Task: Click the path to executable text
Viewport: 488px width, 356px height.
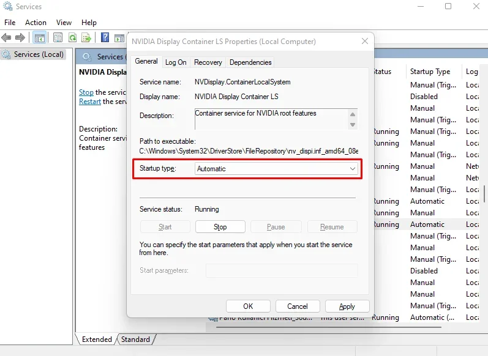Action: coord(249,151)
